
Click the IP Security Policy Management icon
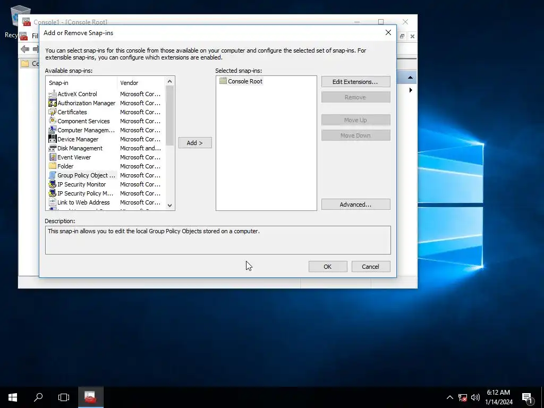[53, 193]
